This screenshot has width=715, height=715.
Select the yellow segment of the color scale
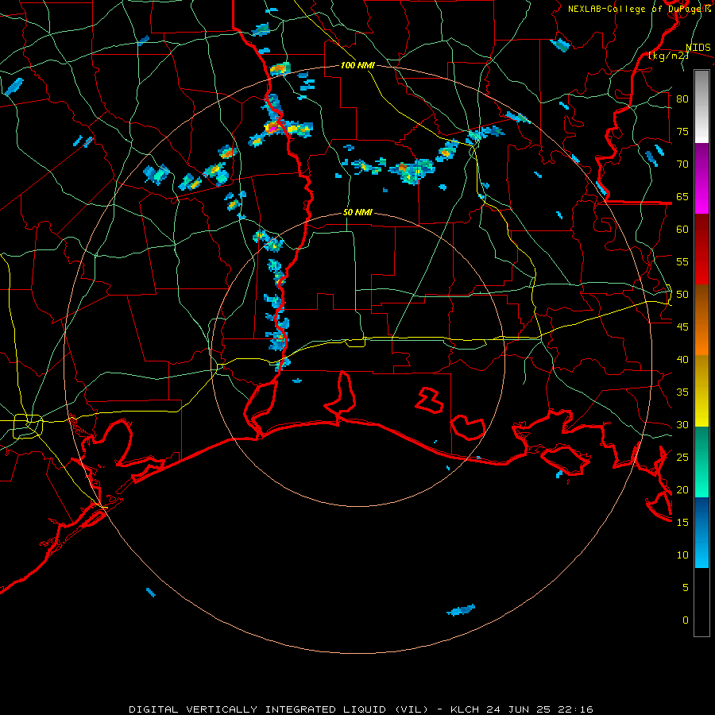coord(701,391)
